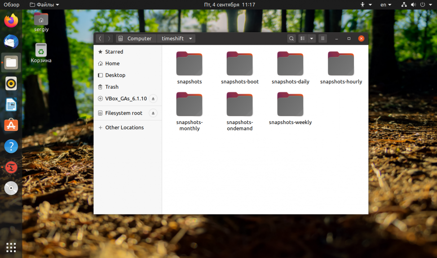Screen dimensions: 437x258
Task: Go to Home in the sidebar
Action: tap(112, 64)
